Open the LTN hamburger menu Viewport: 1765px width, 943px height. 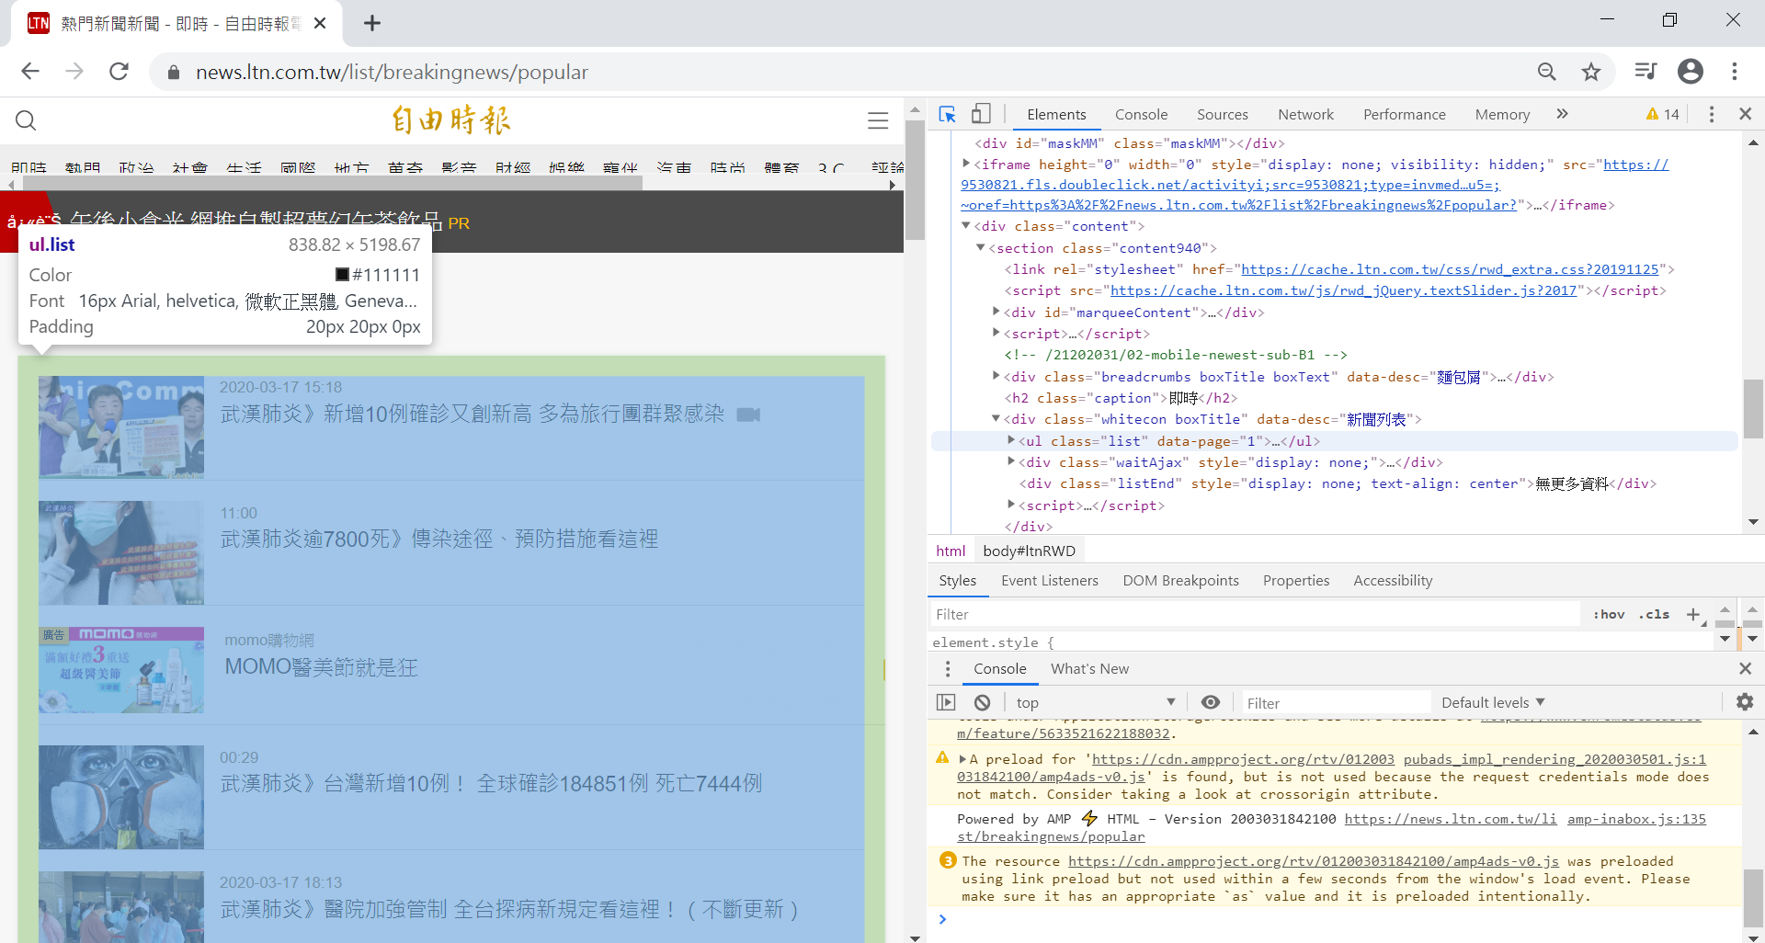coord(878,120)
